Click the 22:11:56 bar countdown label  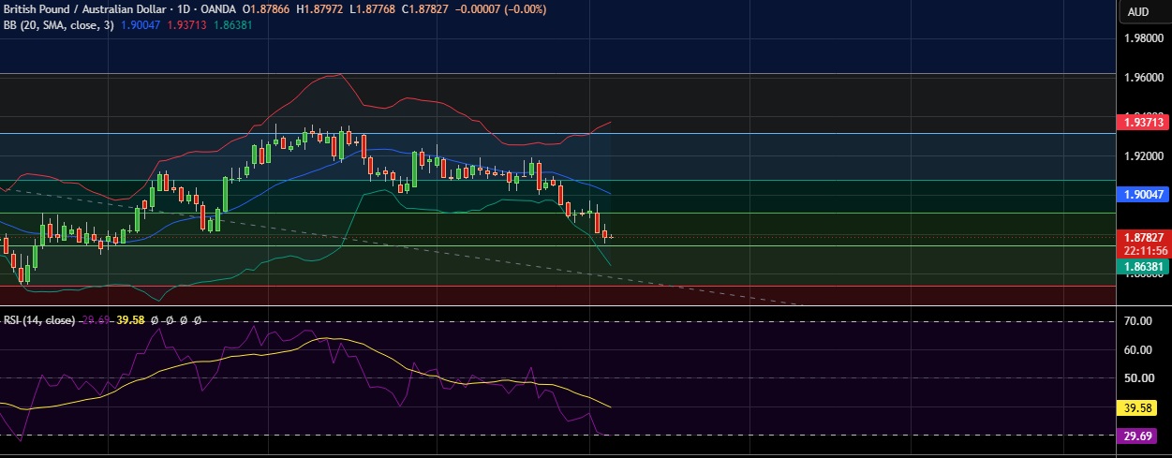pyautogui.click(x=1145, y=251)
